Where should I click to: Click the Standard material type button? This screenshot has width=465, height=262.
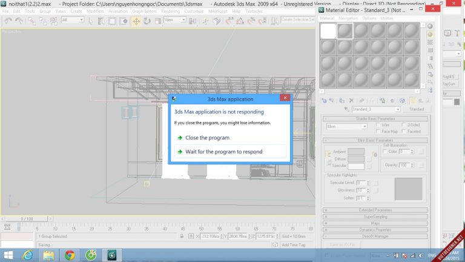pyautogui.click(x=417, y=109)
